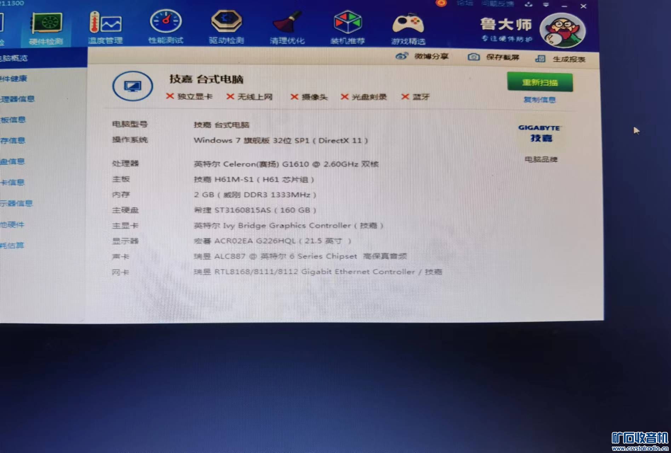This screenshot has height=453, width=671.
Task: Minimize the 鲁大师 window
Action: click(564, 6)
